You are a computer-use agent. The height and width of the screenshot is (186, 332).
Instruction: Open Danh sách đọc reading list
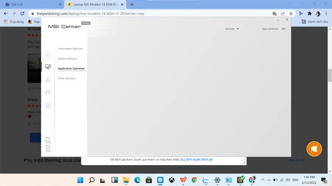pos(315,22)
